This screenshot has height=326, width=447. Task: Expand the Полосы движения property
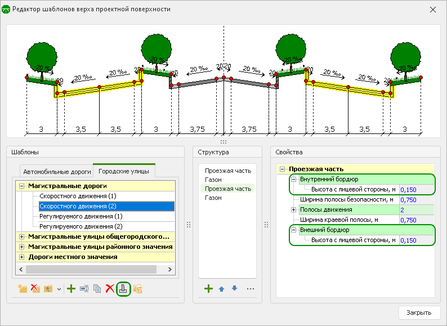[x=293, y=209]
